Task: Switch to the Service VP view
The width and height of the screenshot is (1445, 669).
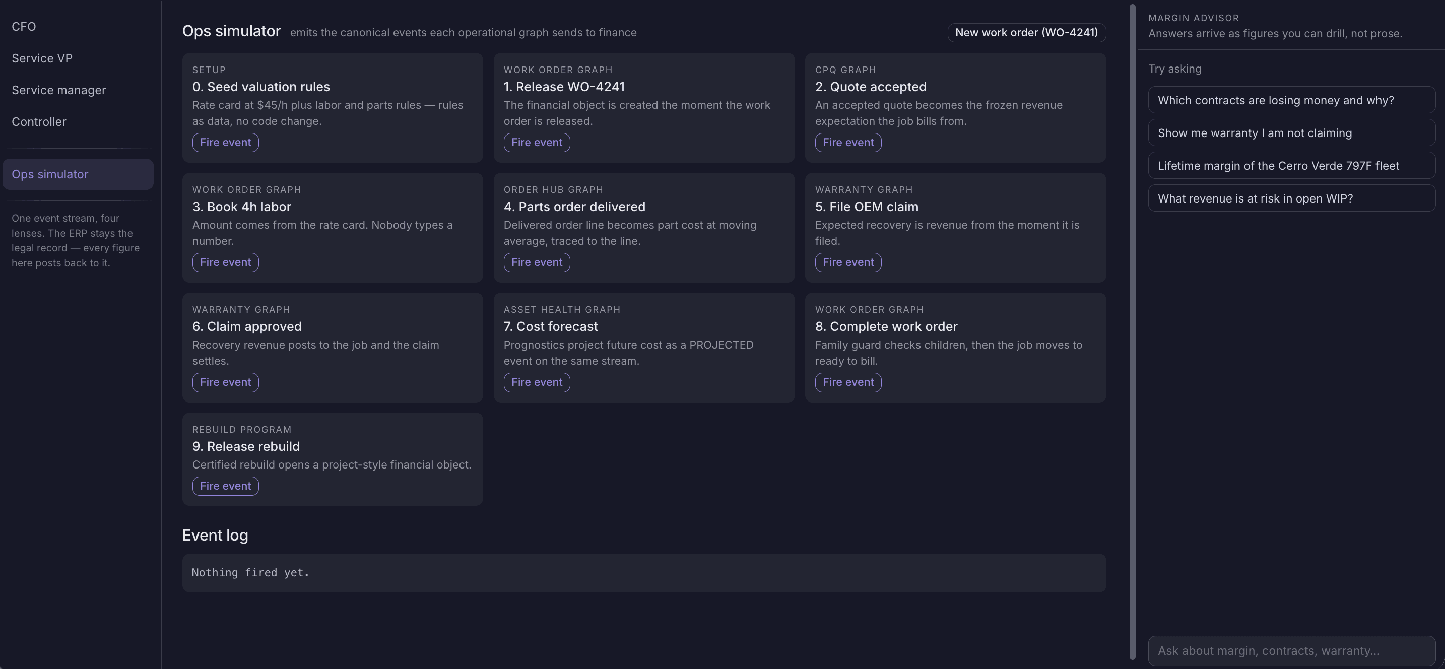Action: coord(42,58)
